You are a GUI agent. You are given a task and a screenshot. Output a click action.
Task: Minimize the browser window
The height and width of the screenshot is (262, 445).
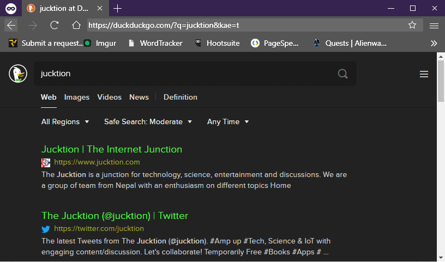391,8
